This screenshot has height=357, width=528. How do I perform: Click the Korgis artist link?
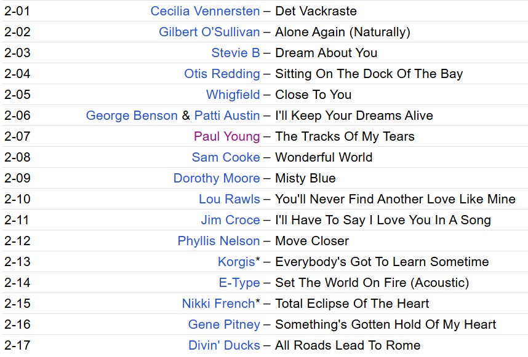236,262
